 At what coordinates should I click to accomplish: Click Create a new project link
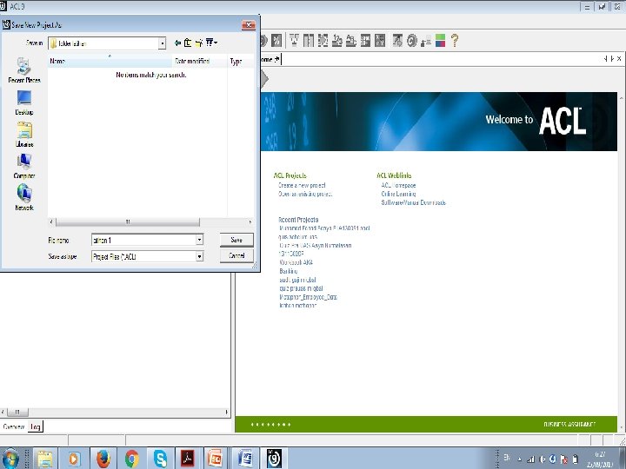click(302, 186)
